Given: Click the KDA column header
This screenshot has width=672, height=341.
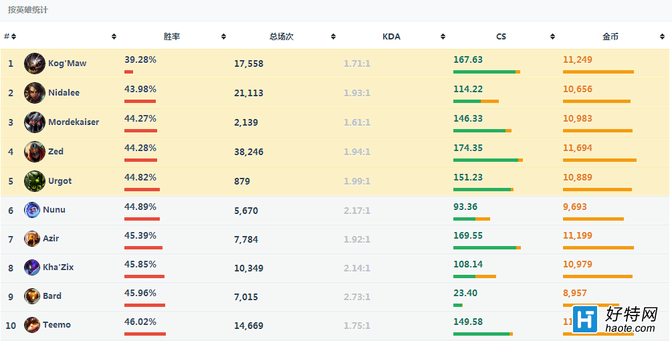Looking at the screenshot, I should [x=391, y=36].
